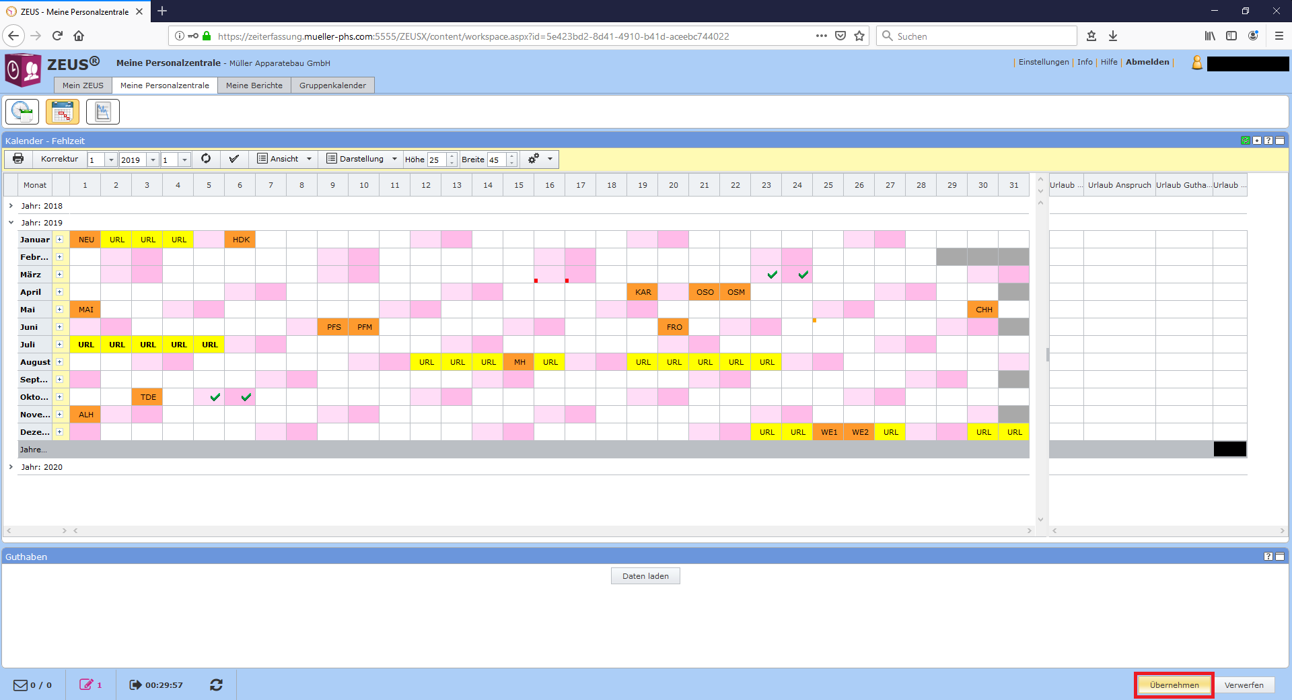Expand the Januar row plus box
This screenshot has width=1292, height=700.
59,240
